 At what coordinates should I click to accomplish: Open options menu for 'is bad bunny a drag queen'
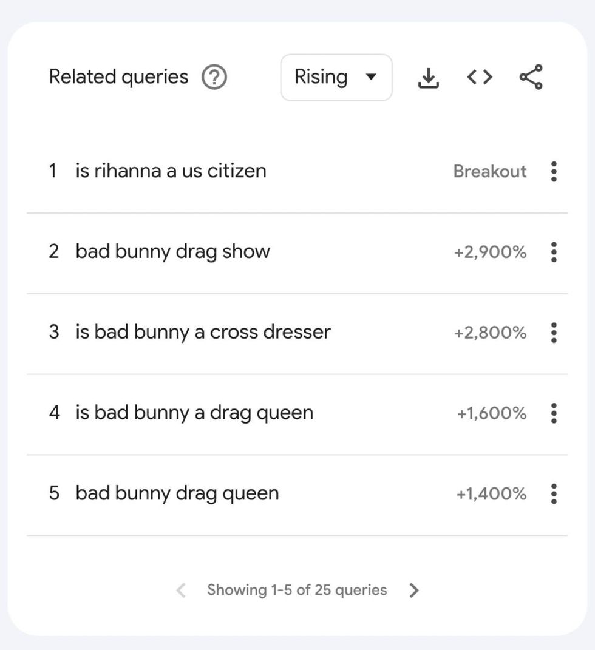click(554, 413)
